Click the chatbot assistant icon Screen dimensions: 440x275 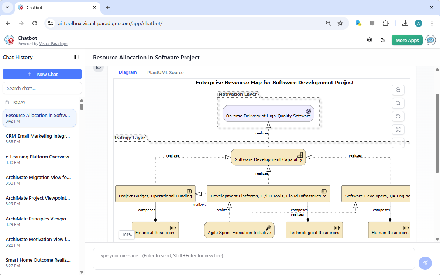(430, 40)
